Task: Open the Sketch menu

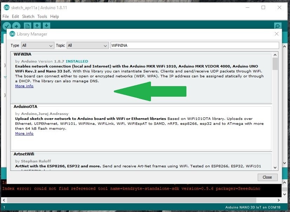Action: pos(28,17)
